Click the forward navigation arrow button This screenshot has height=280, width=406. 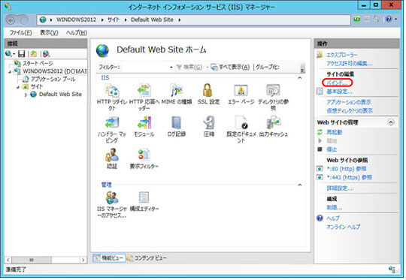pos(24,20)
